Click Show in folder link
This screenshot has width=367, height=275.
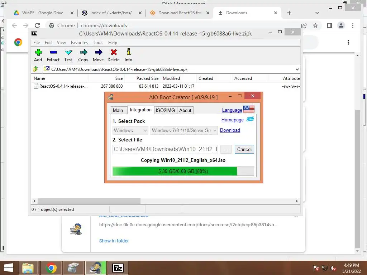(114, 241)
